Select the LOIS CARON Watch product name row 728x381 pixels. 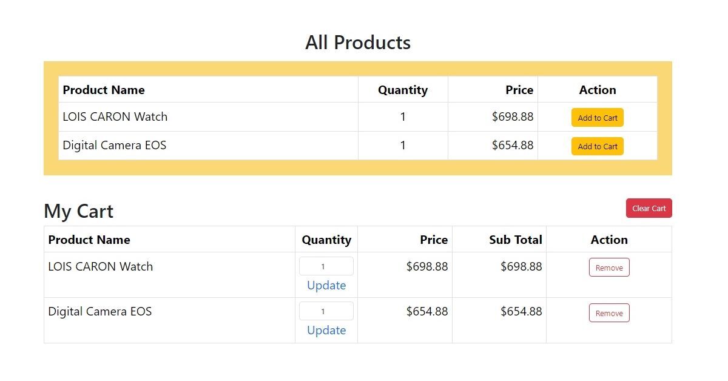tap(115, 117)
